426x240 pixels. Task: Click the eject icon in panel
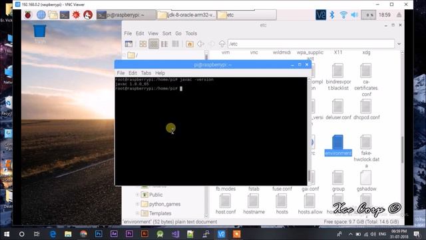click(399, 15)
